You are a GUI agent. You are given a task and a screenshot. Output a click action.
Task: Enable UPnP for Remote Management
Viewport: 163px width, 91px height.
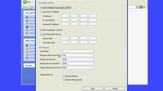click(x=64, y=80)
